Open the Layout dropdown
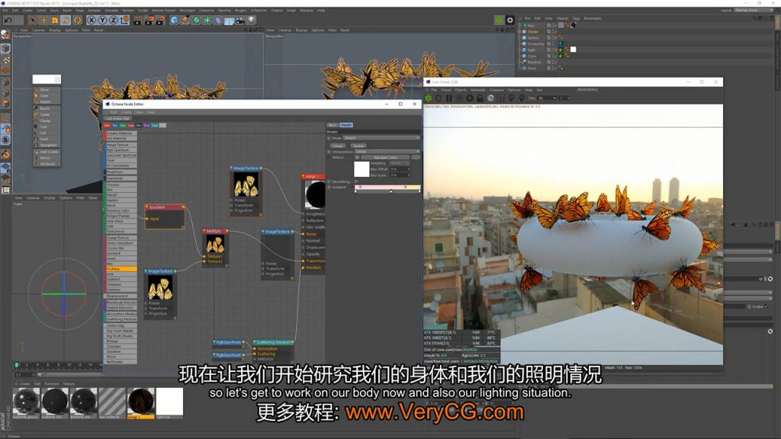This screenshot has height=439, width=781. click(x=754, y=10)
